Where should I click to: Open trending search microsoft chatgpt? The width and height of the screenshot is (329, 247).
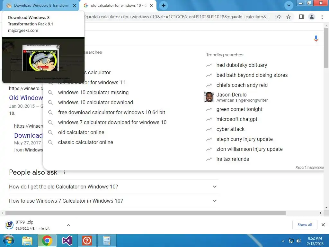[237, 119]
